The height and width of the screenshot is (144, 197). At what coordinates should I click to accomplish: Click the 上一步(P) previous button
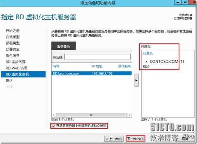[114, 139]
